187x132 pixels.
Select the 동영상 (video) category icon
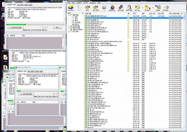73,24
